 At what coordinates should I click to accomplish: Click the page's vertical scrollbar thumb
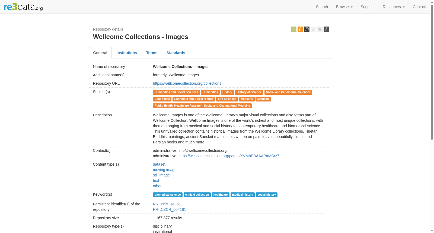pos(432,72)
